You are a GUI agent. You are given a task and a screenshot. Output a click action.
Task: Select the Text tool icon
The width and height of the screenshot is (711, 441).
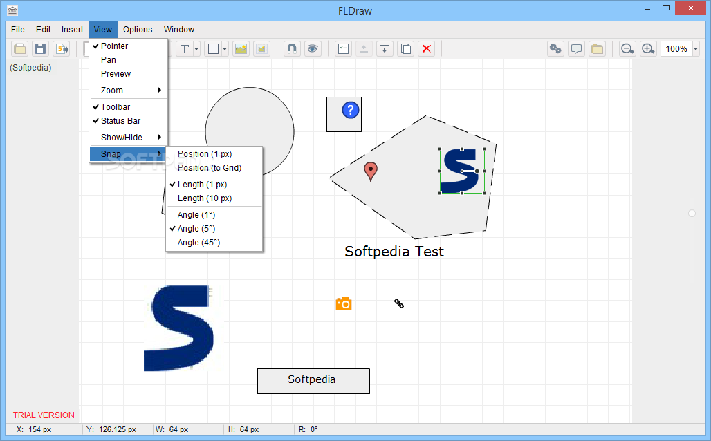(x=185, y=48)
